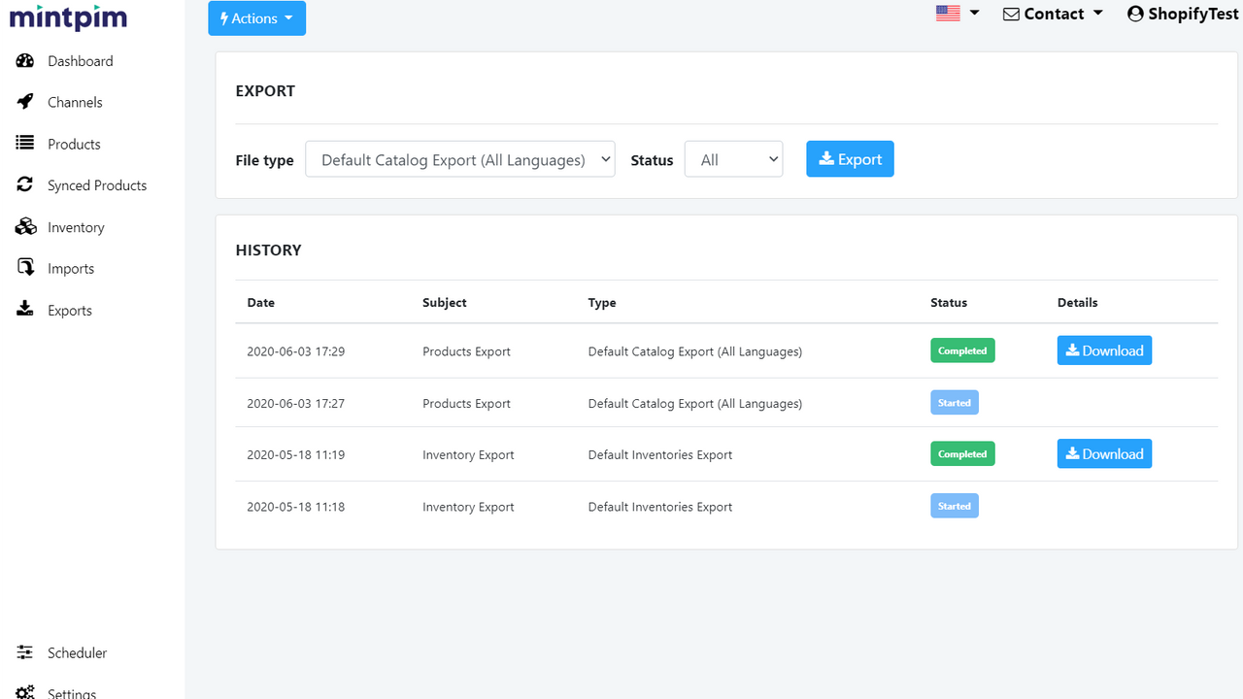Screen dimensions: 1243x699
Task: Download the 2020-06-03 Products Export
Action: tap(1104, 350)
